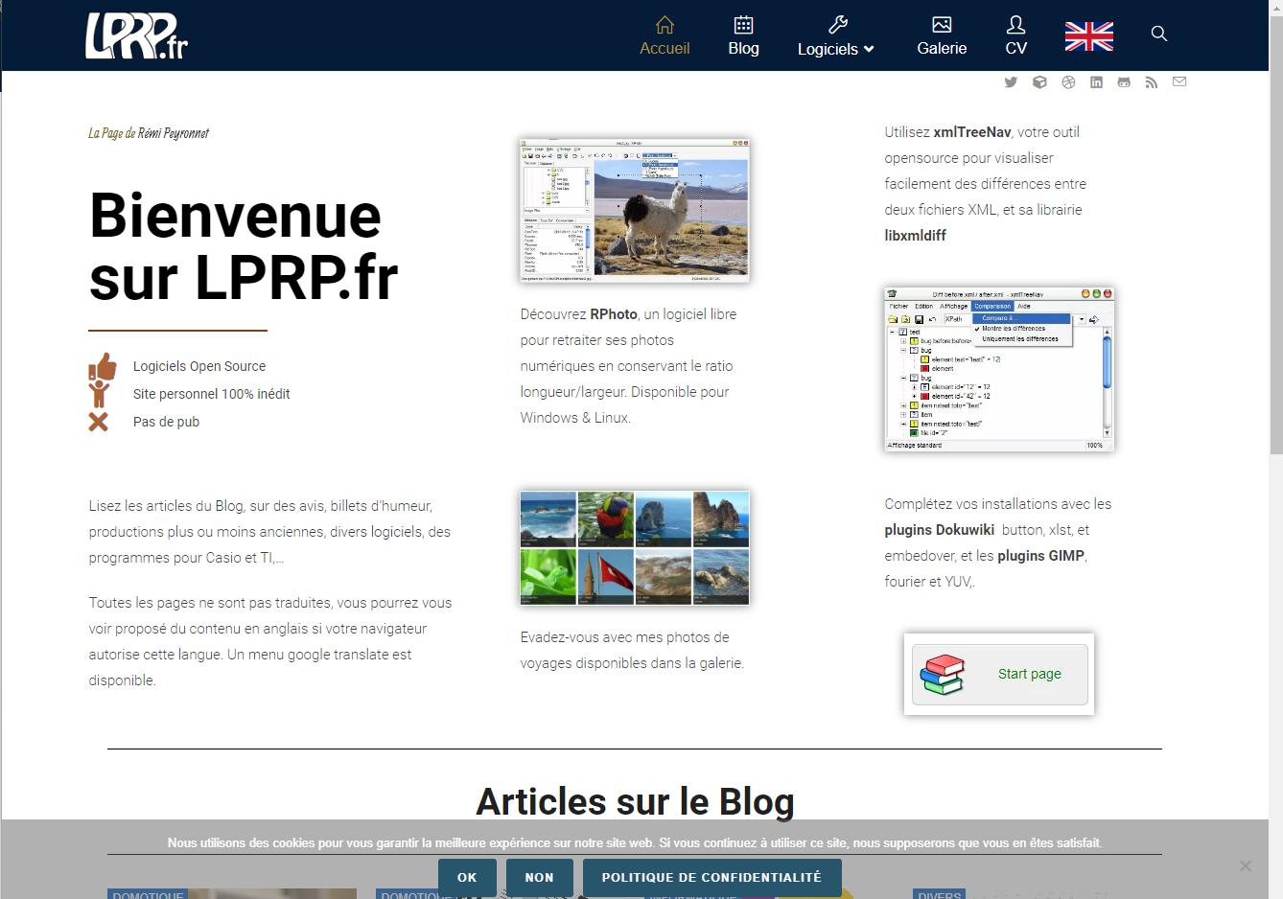Open the RPhoto link in the description
The image size is (1283, 899).
point(614,314)
